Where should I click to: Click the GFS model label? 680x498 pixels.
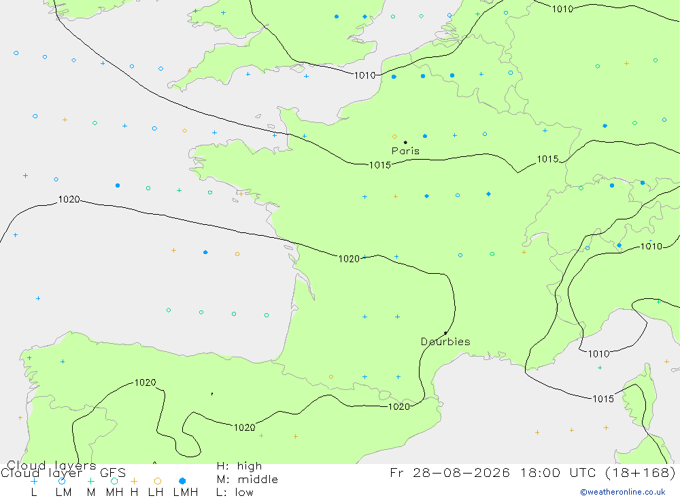point(113,473)
